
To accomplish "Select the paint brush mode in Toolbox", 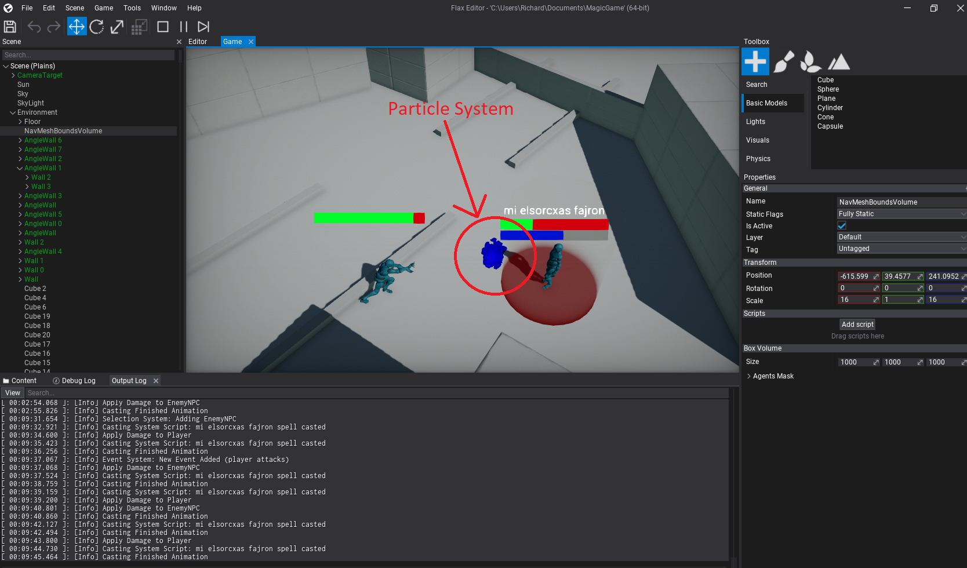I will (x=783, y=61).
